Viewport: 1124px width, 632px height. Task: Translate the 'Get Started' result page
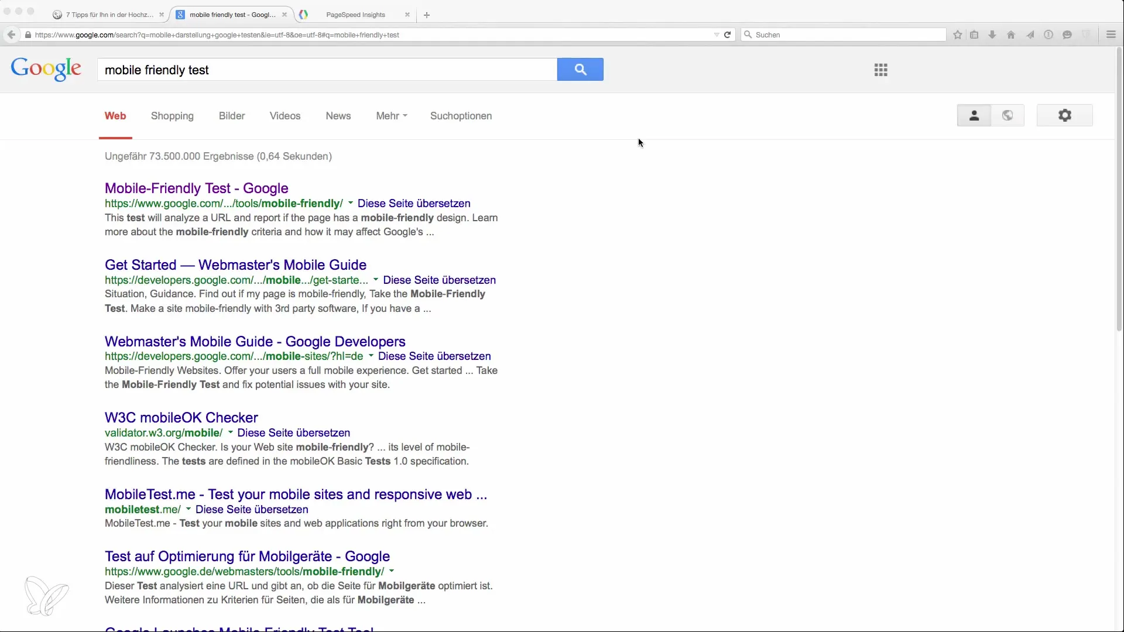tap(439, 280)
